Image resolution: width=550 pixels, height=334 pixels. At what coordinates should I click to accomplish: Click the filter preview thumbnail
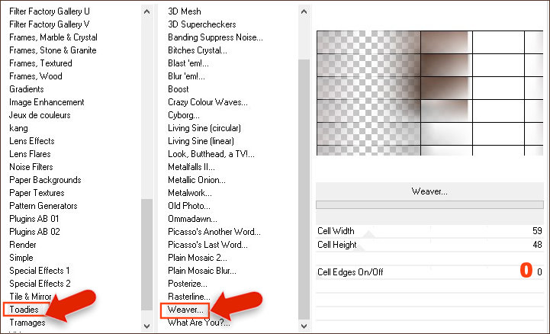pos(431,92)
